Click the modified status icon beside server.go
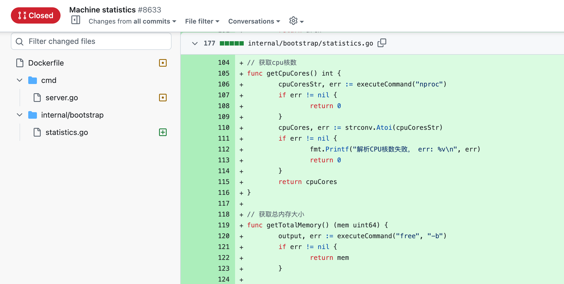 (163, 98)
